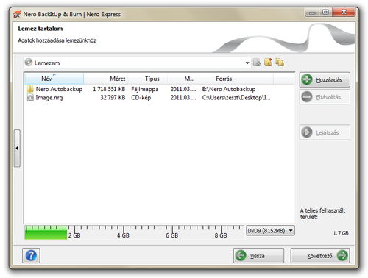Viewport: 368px width, 278px height.
Task: Click the CD-kép type cell
Action: (141, 98)
